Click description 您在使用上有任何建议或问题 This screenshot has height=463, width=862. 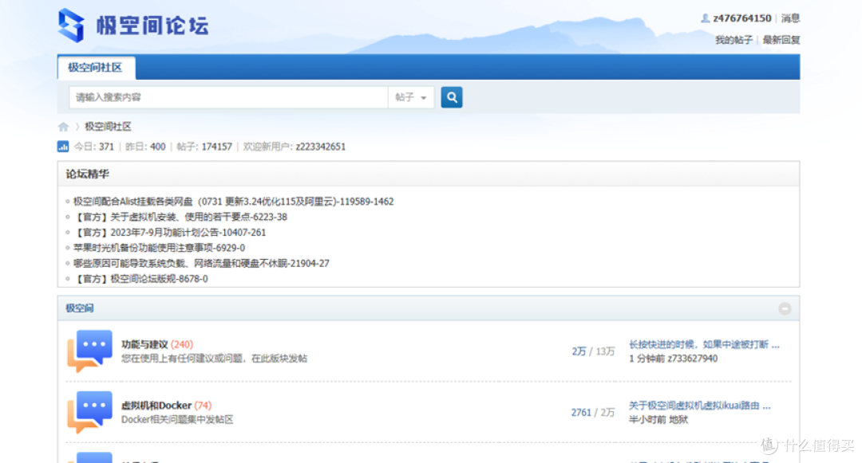[214, 359]
